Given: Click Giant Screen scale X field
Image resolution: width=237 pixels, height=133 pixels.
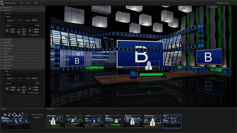Looking at the screenshot, I should tap(36, 29).
